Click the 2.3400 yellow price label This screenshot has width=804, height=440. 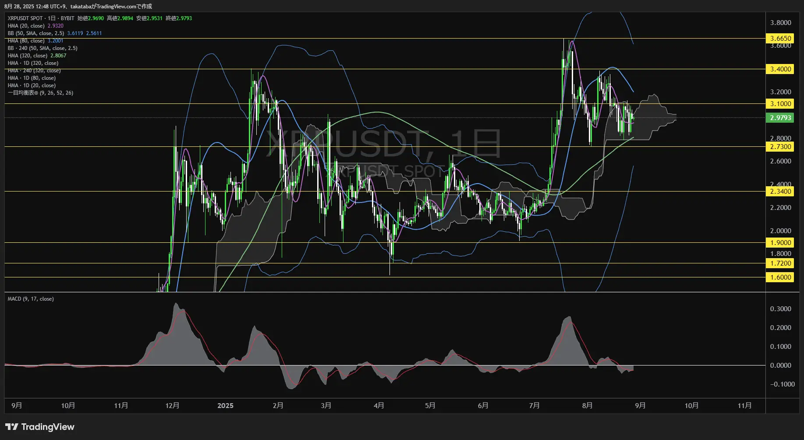pos(780,191)
